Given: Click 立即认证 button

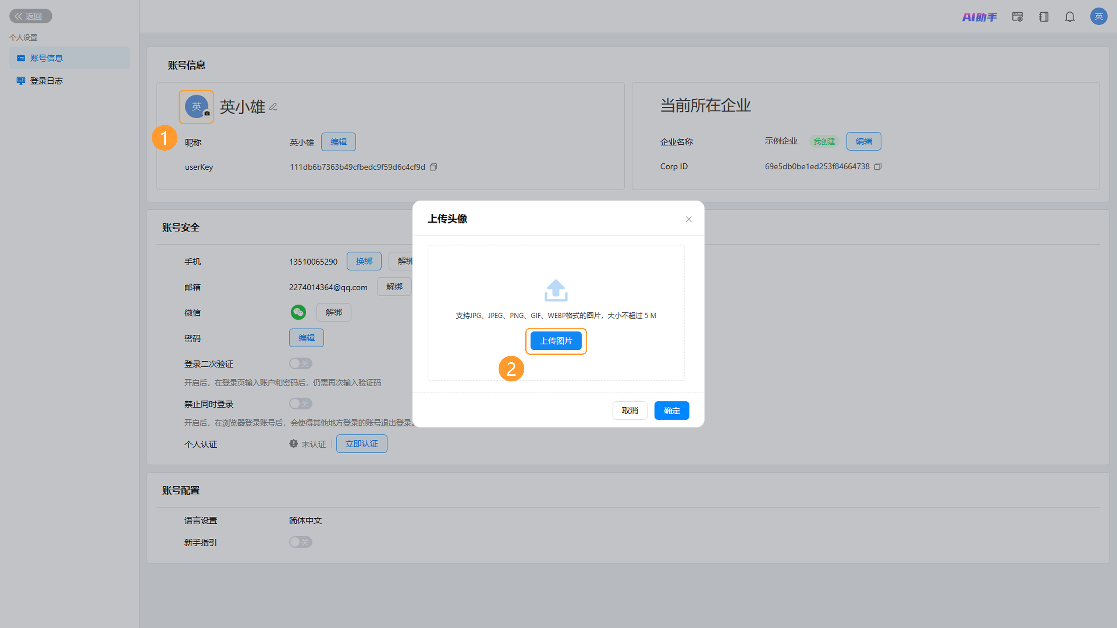Looking at the screenshot, I should (361, 443).
